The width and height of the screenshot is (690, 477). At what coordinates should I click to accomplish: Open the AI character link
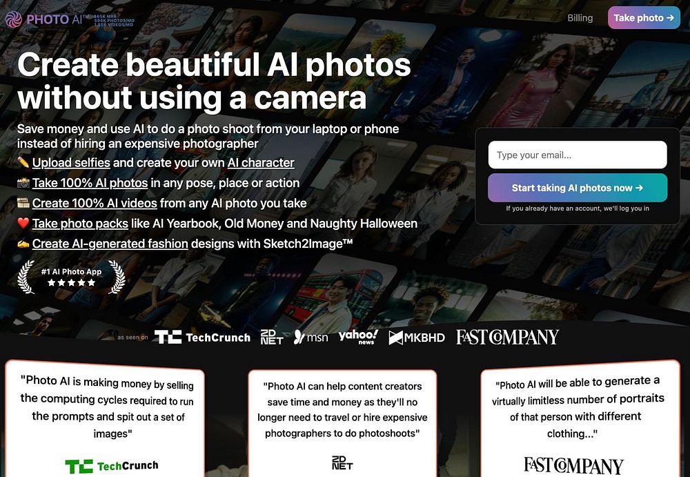pyautogui.click(x=261, y=162)
